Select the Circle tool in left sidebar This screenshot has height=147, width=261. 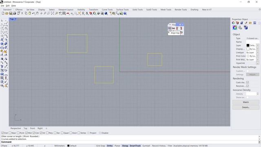pyautogui.click(x=2, y=28)
